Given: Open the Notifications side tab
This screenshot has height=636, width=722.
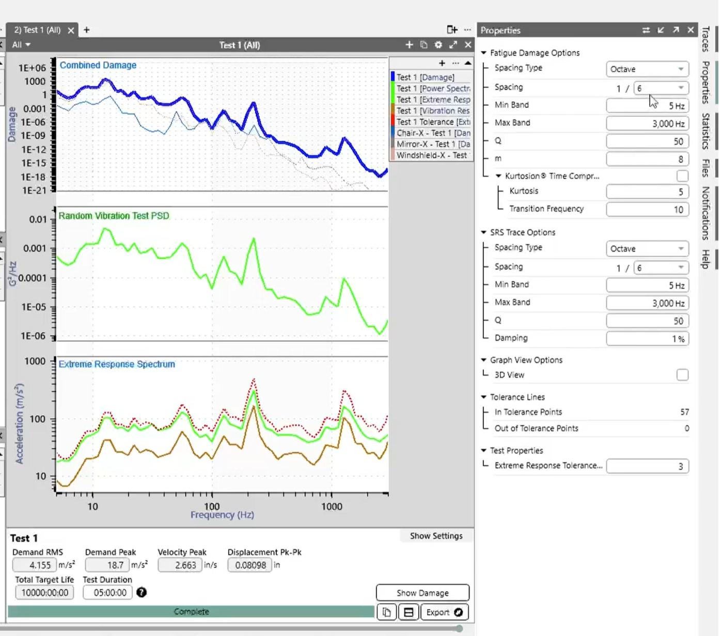Looking at the screenshot, I should pos(705,213).
